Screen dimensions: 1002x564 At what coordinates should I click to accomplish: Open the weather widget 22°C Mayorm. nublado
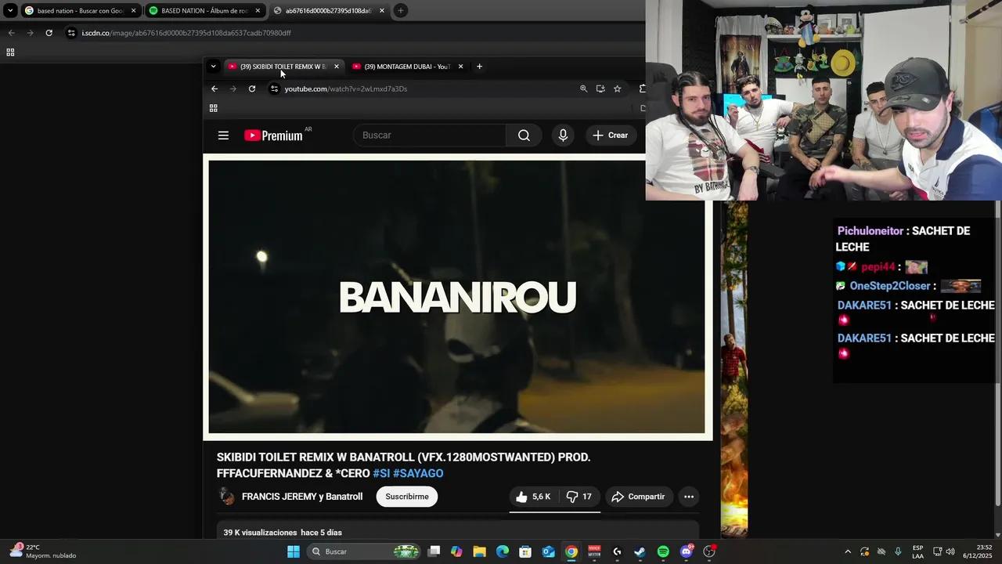[x=43, y=551]
